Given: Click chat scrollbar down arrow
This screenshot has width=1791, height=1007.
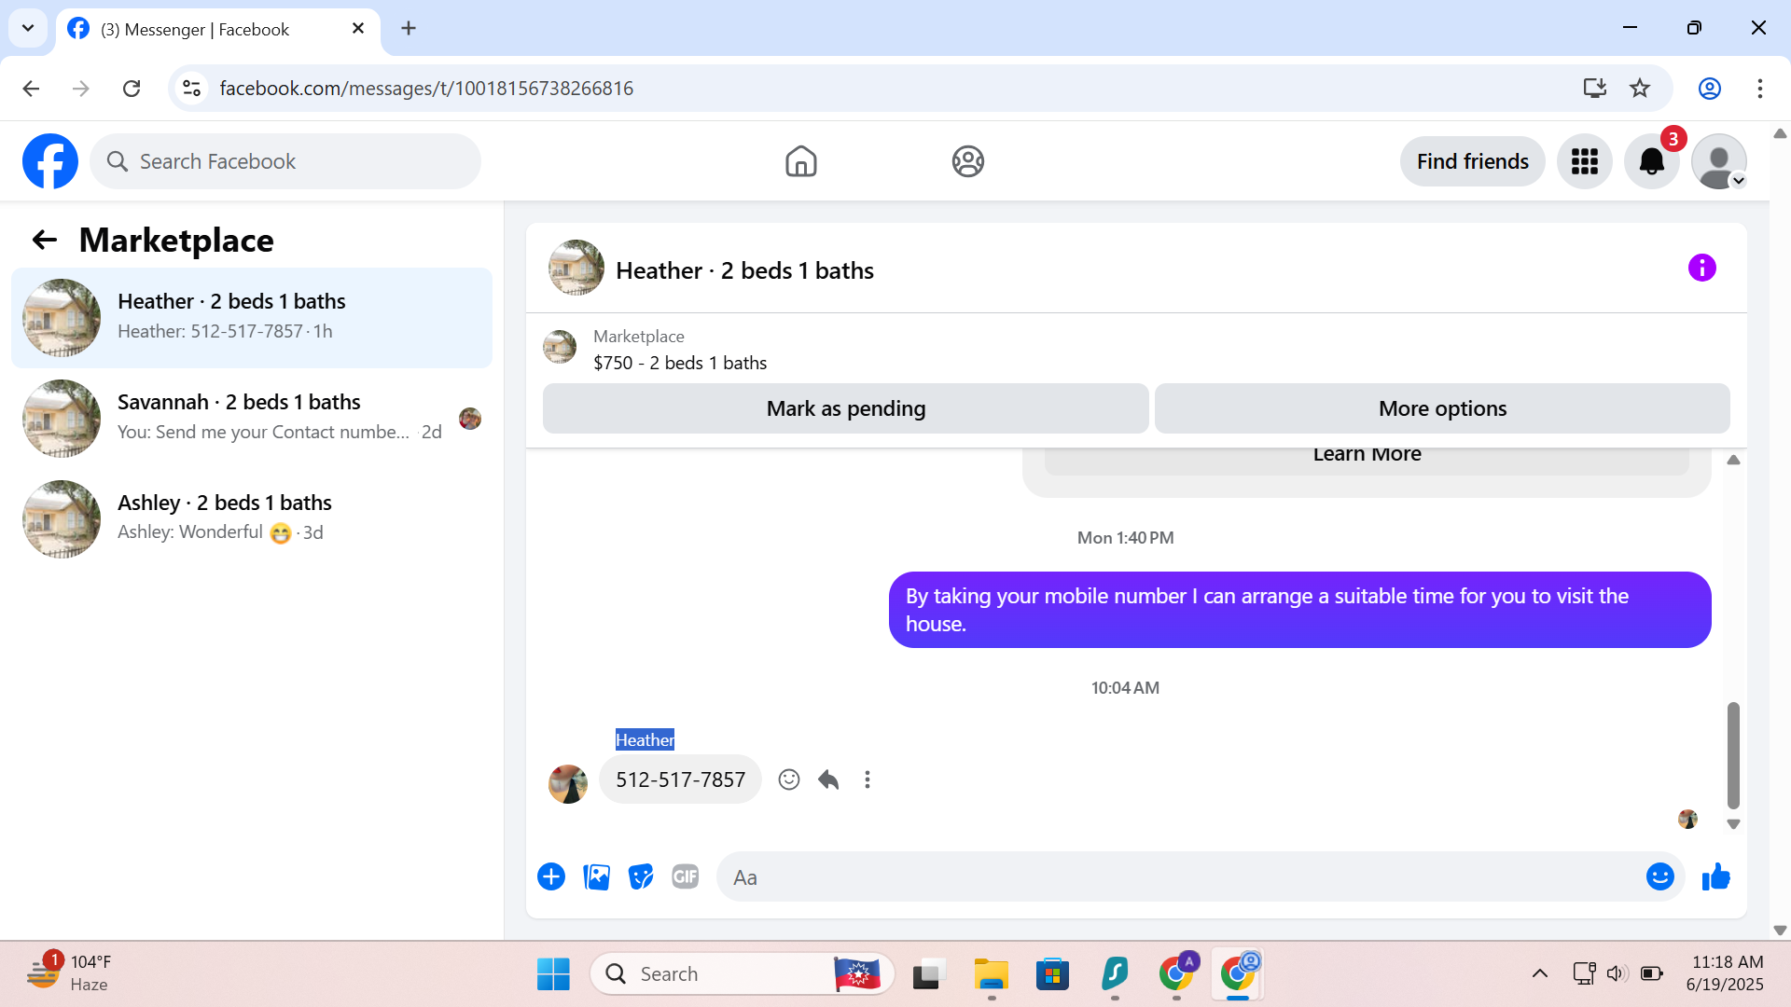Looking at the screenshot, I should (1733, 824).
